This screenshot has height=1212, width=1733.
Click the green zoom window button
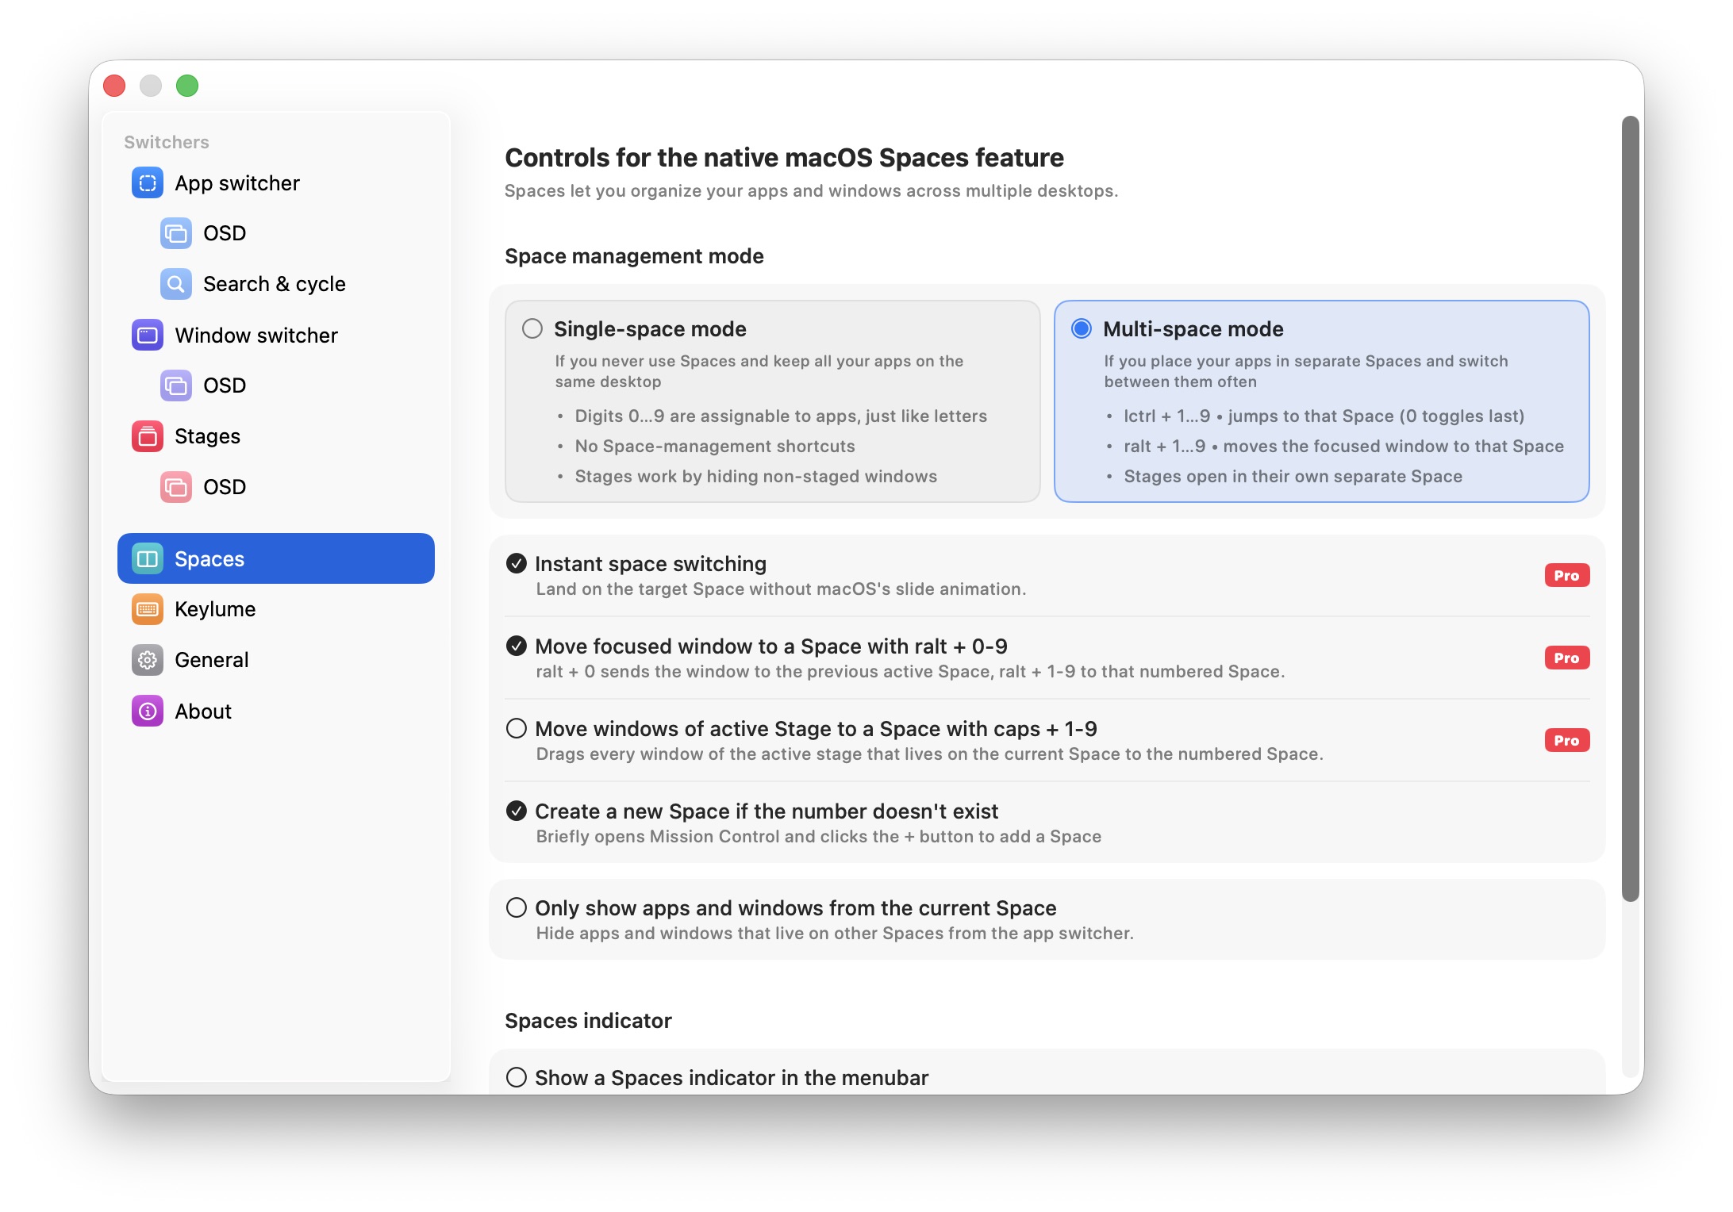coord(187,86)
